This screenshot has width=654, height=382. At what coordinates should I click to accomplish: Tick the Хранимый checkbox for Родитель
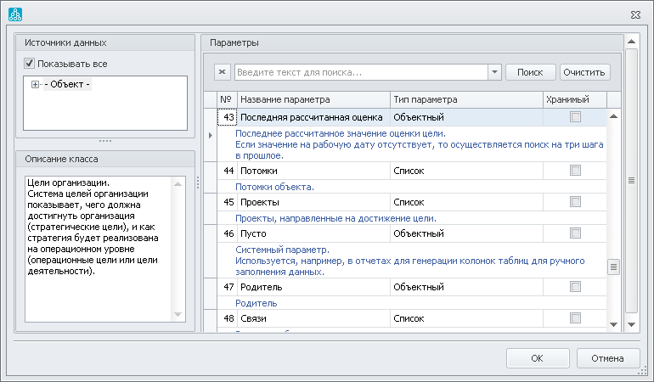[x=575, y=288]
